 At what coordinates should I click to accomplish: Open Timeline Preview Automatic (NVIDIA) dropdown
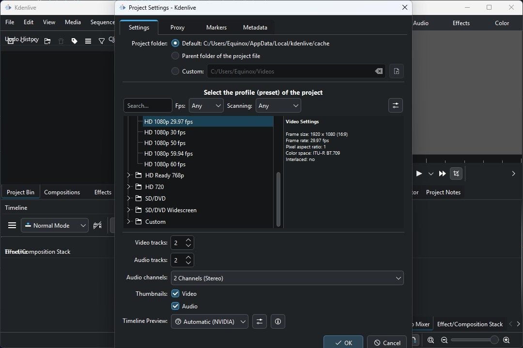tap(210, 322)
